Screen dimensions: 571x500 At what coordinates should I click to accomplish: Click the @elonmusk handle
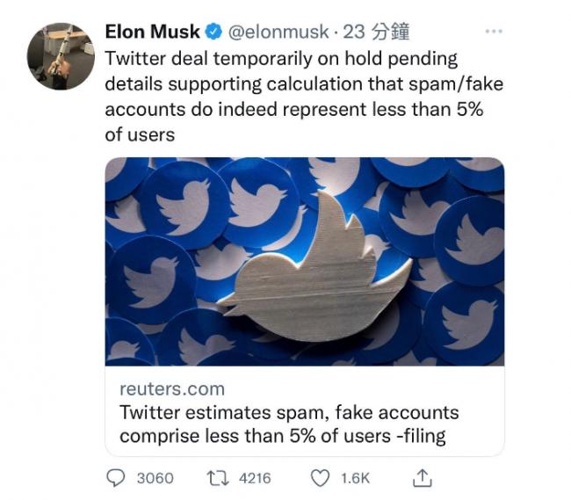pos(278,33)
